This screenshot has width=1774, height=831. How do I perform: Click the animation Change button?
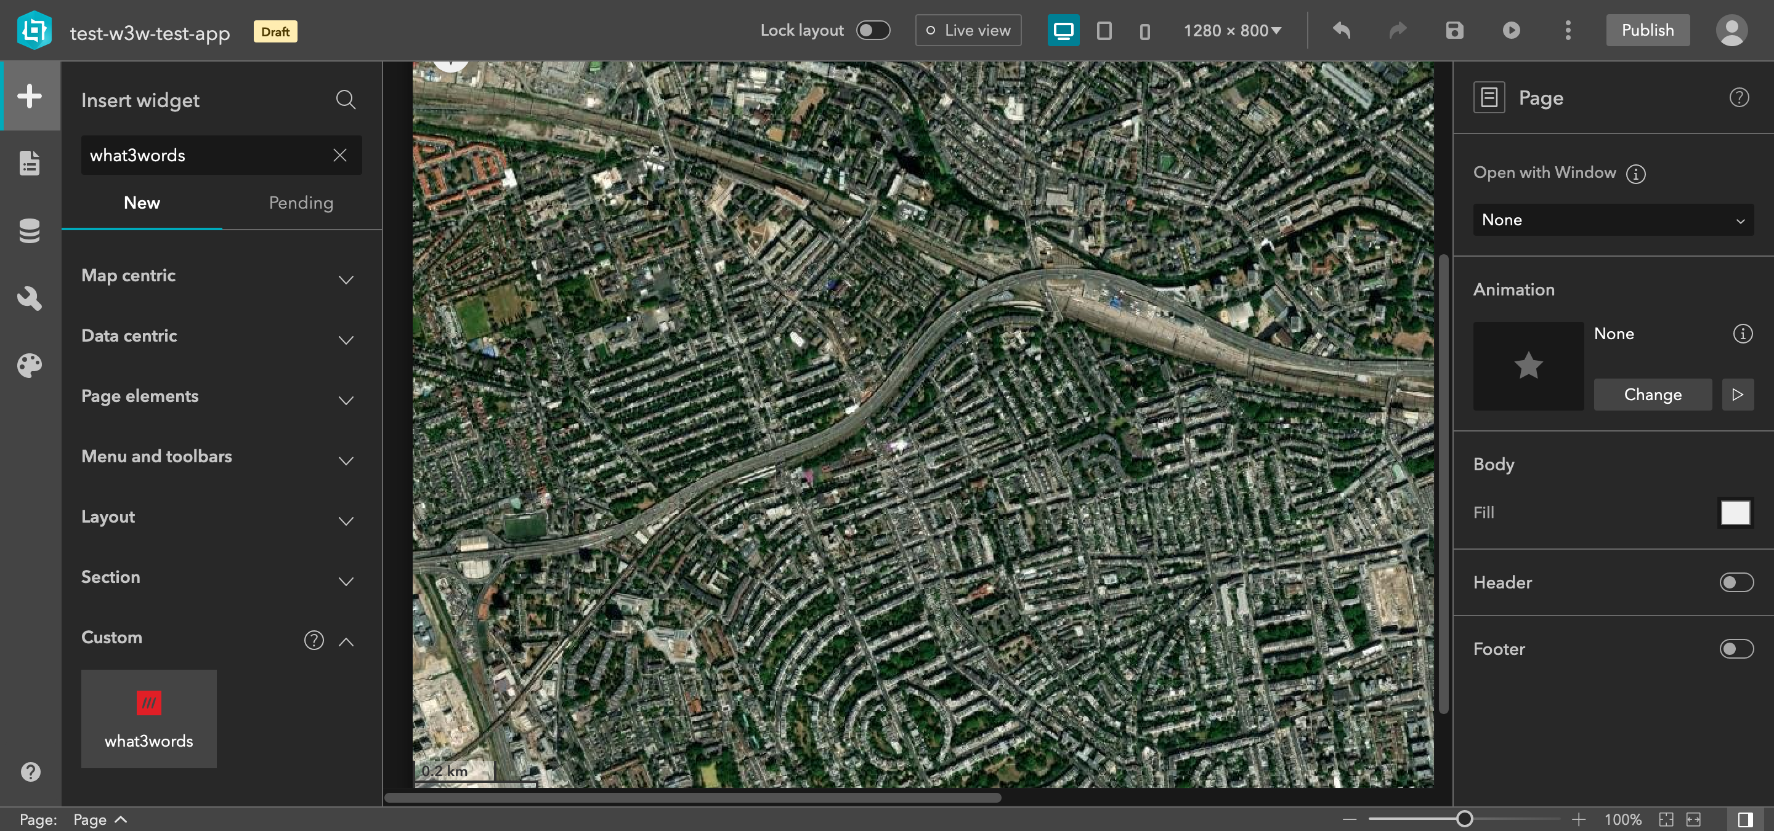(x=1651, y=394)
